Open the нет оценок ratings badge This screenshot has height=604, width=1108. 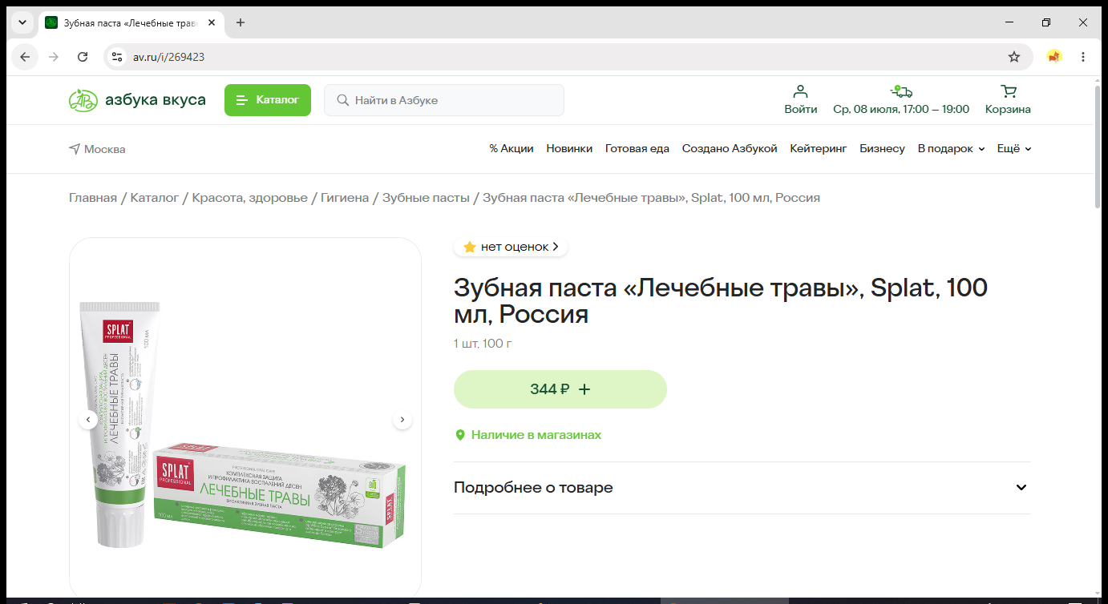click(x=511, y=247)
